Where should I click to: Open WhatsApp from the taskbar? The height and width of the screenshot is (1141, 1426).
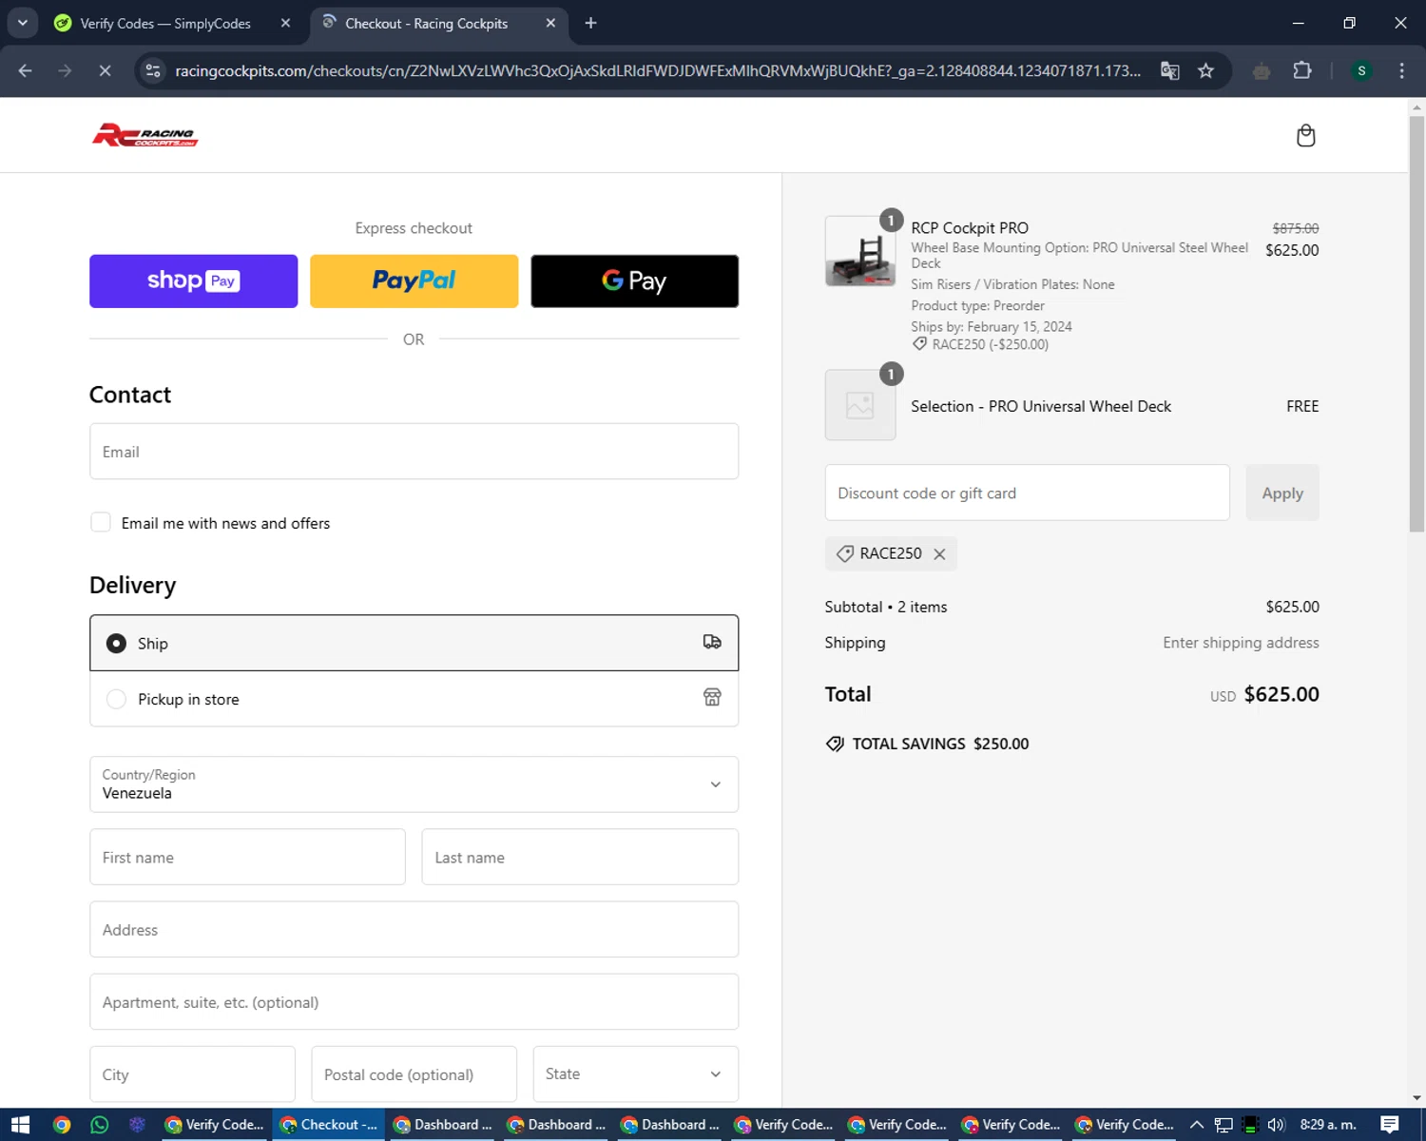click(x=100, y=1125)
